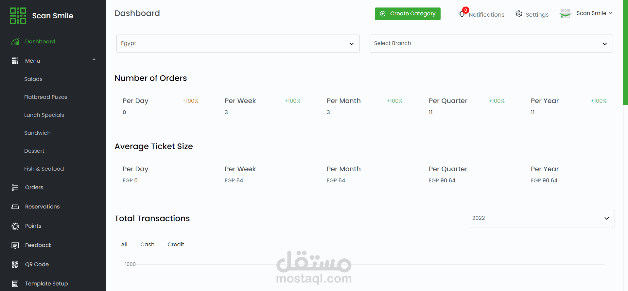Open the Egypt country dropdown

point(238,43)
